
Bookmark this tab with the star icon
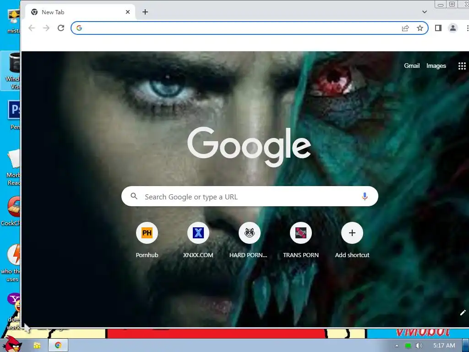[420, 28]
